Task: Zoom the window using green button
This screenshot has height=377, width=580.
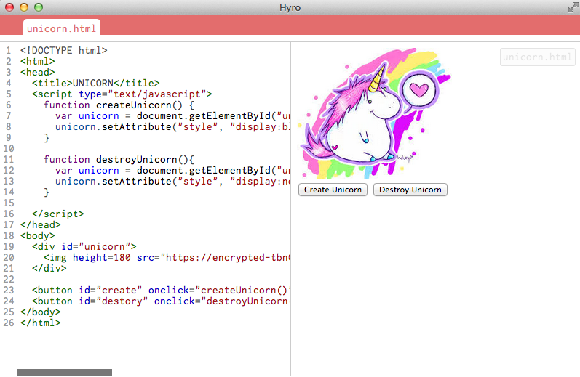Action: [39, 7]
